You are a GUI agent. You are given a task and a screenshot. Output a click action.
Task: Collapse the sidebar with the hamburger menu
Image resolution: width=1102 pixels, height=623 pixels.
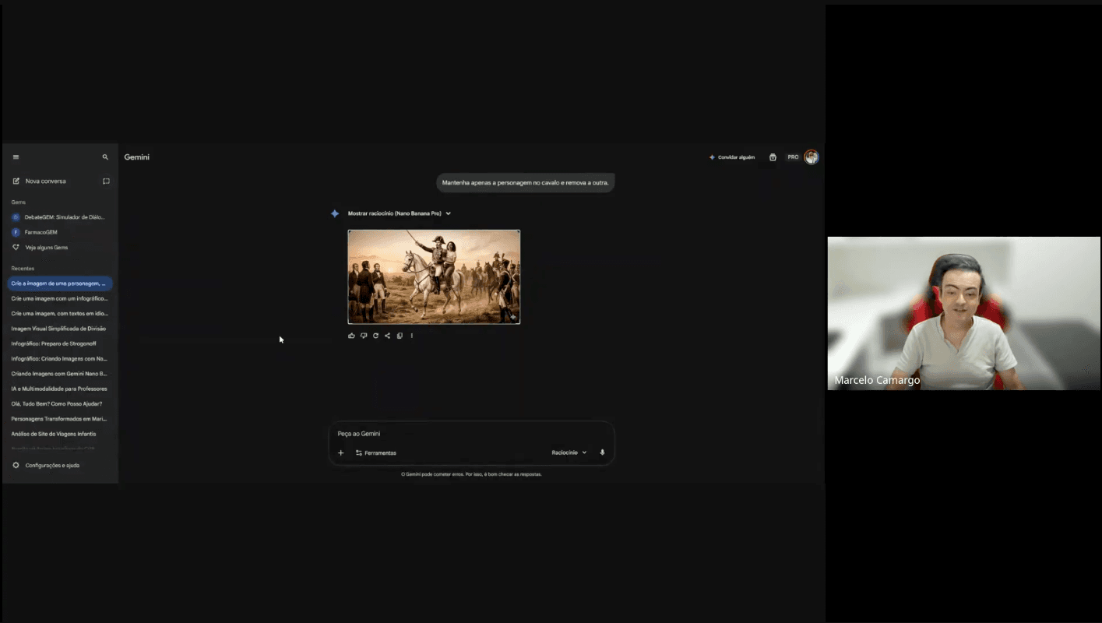coord(16,157)
